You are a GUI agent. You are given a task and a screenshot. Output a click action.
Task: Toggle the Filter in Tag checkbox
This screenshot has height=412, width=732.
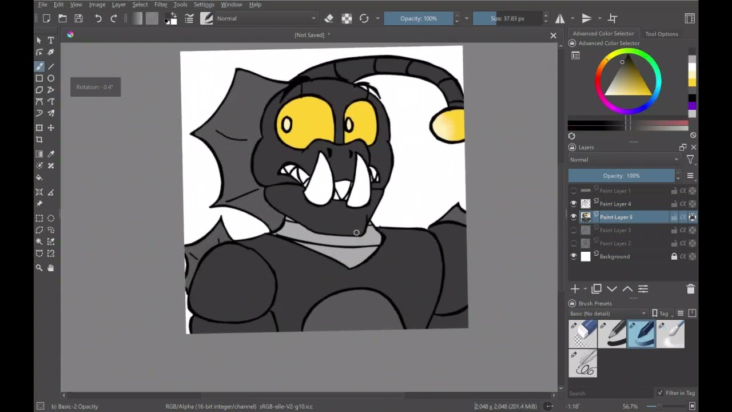pos(661,393)
